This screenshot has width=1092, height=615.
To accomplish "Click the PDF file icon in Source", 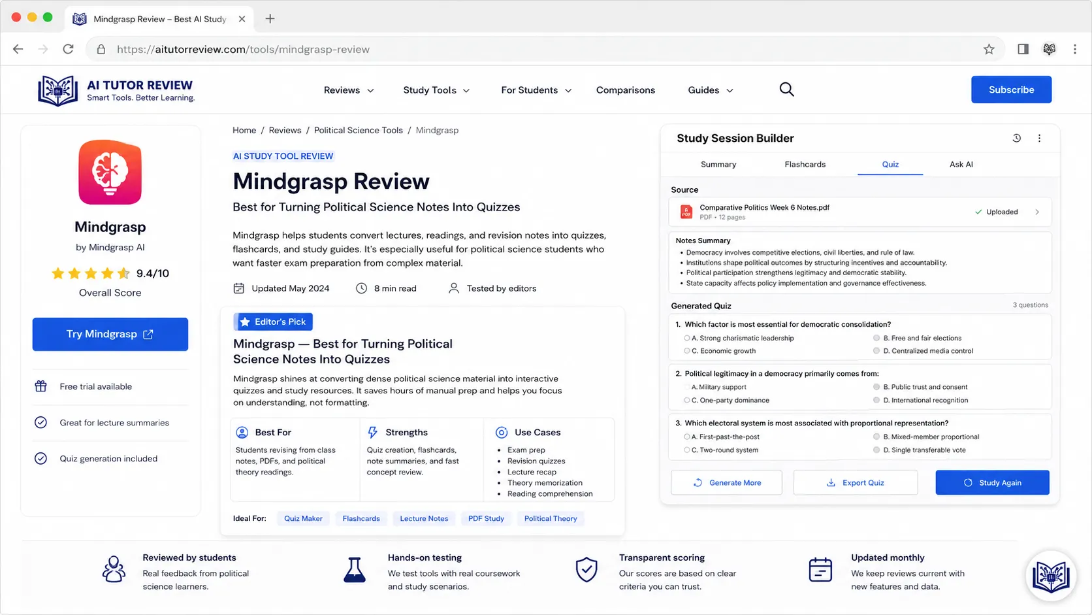I will click(x=686, y=212).
